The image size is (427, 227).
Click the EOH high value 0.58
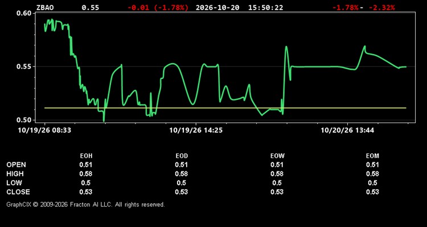[86, 174]
